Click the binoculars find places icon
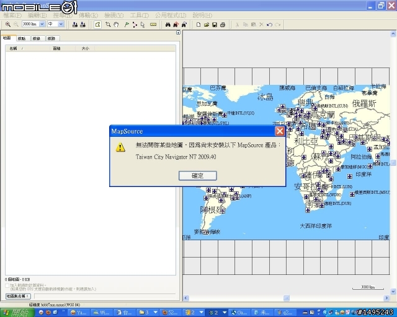The width and height of the screenshot is (397, 317). tap(168, 25)
